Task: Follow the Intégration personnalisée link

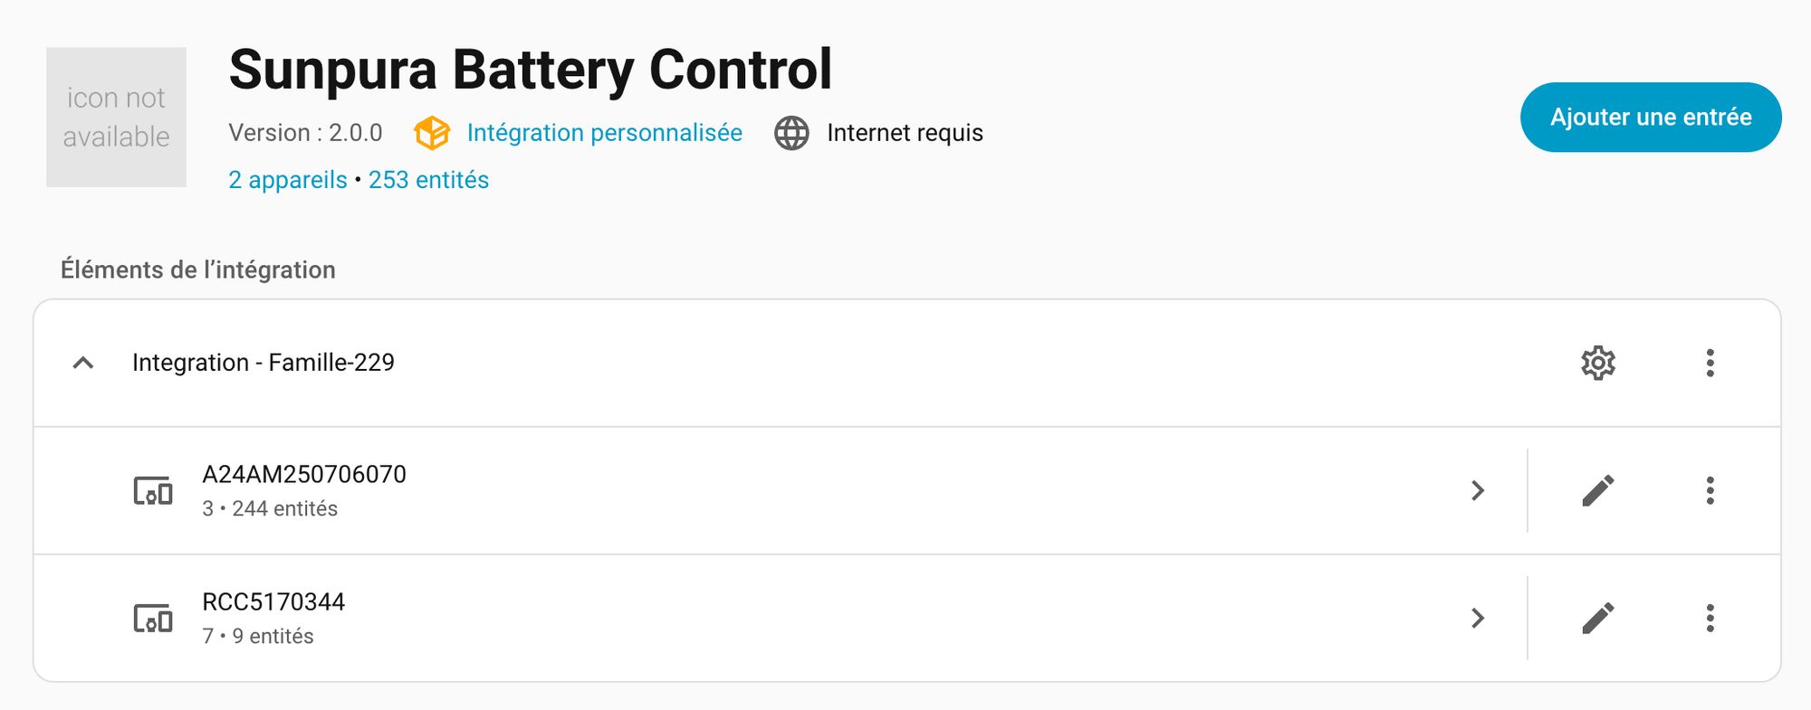Action: click(x=604, y=133)
